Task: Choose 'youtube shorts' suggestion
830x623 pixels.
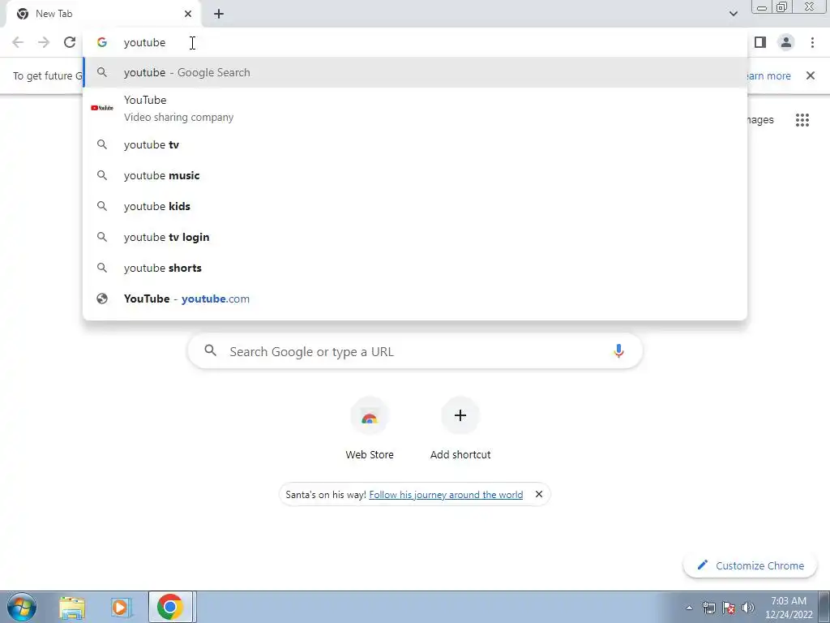Action: pyautogui.click(x=415, y=268)
